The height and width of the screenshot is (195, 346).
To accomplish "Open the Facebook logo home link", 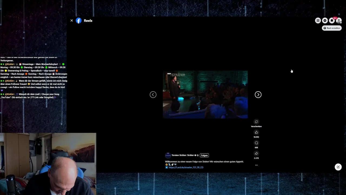I will [x=79, y=21].
